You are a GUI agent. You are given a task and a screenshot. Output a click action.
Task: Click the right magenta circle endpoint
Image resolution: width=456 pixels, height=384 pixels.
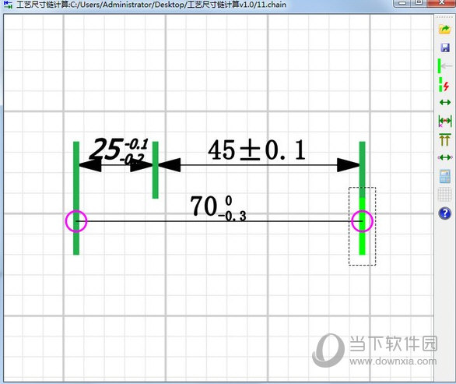(362, 221)
